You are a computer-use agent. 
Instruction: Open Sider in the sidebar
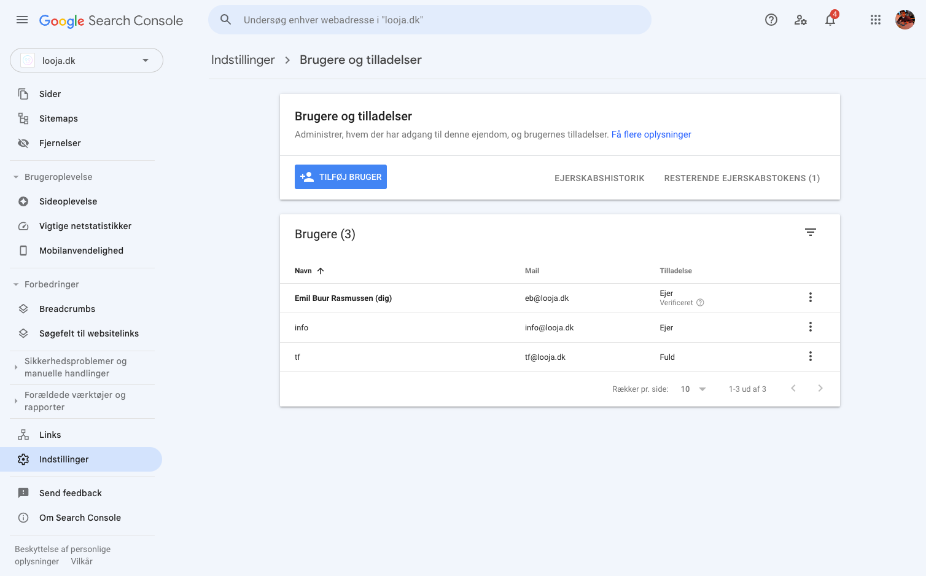[81, 94]
